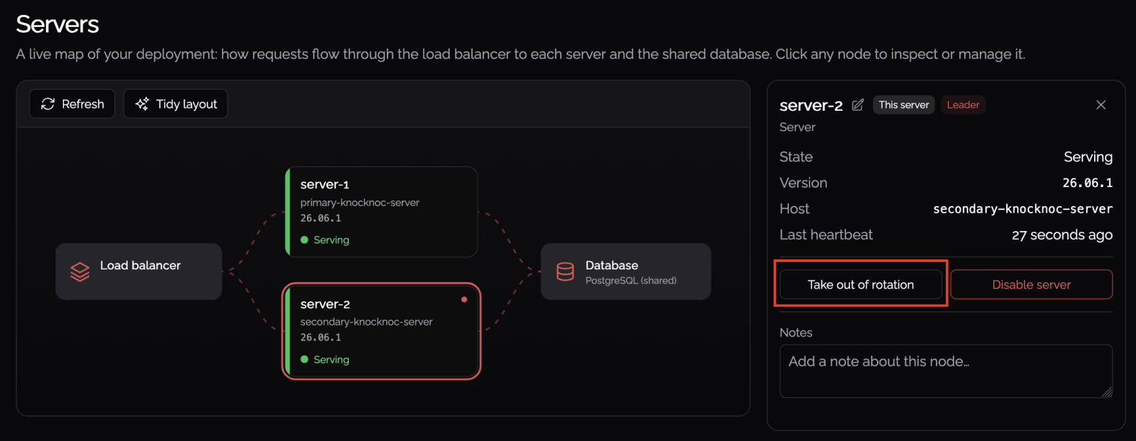The height and width of the screenshot is (441, 1136).
Task: Click the 26.06.1 version on server-1 card
Action: (321, 218)
